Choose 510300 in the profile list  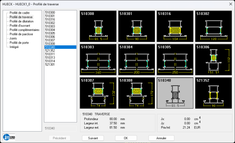[x=60, y=13]
